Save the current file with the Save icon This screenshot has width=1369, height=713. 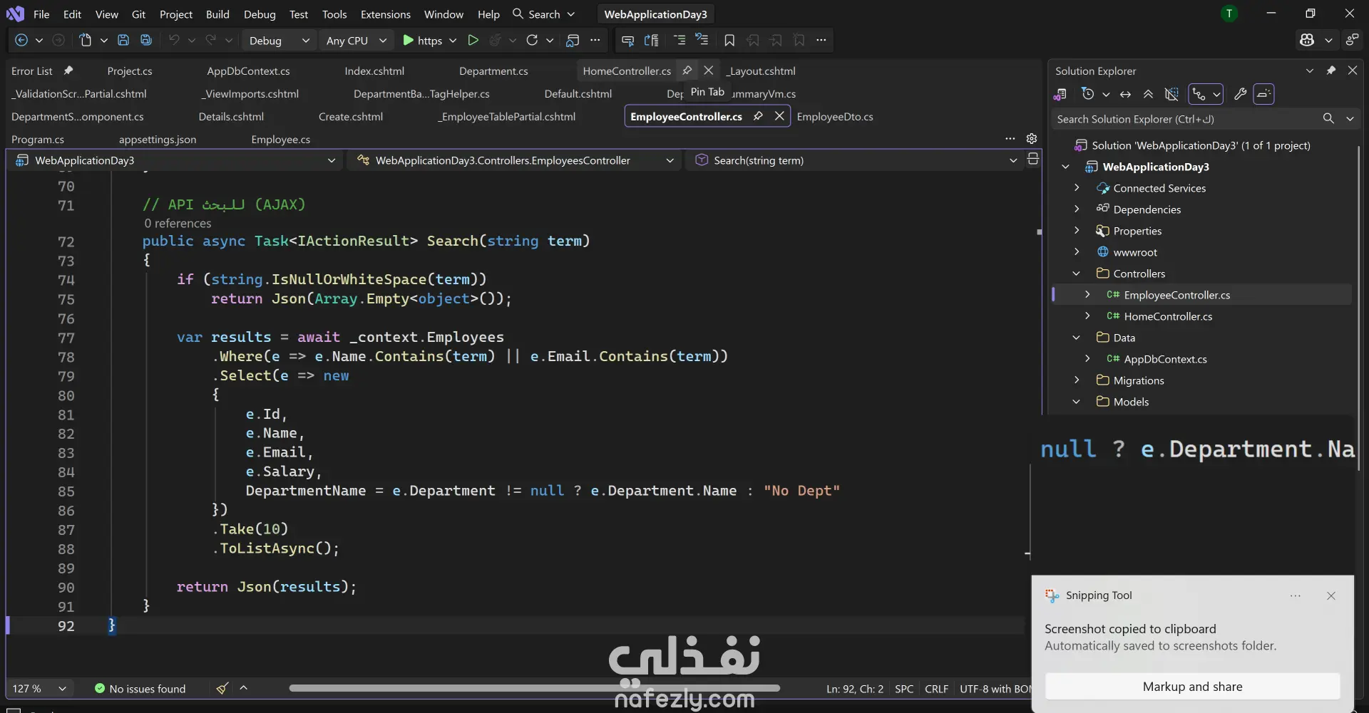point(123,41)
